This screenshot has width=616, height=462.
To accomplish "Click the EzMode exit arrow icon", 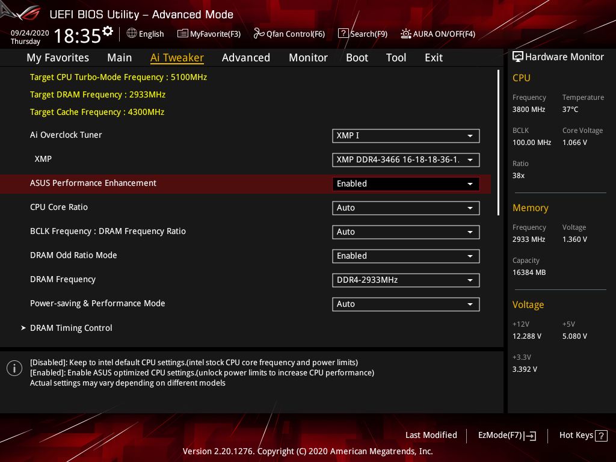I will (530, 436).
